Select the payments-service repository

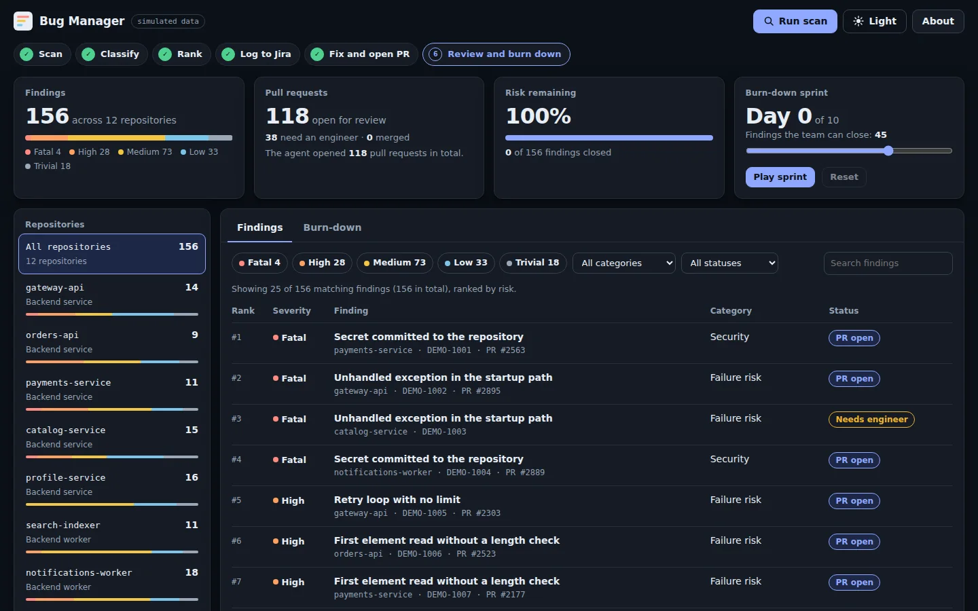point(112,393)
